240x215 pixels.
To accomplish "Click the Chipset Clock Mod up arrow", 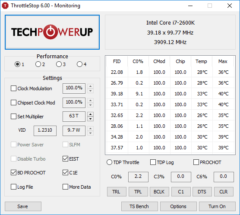I will pos(91,101).
